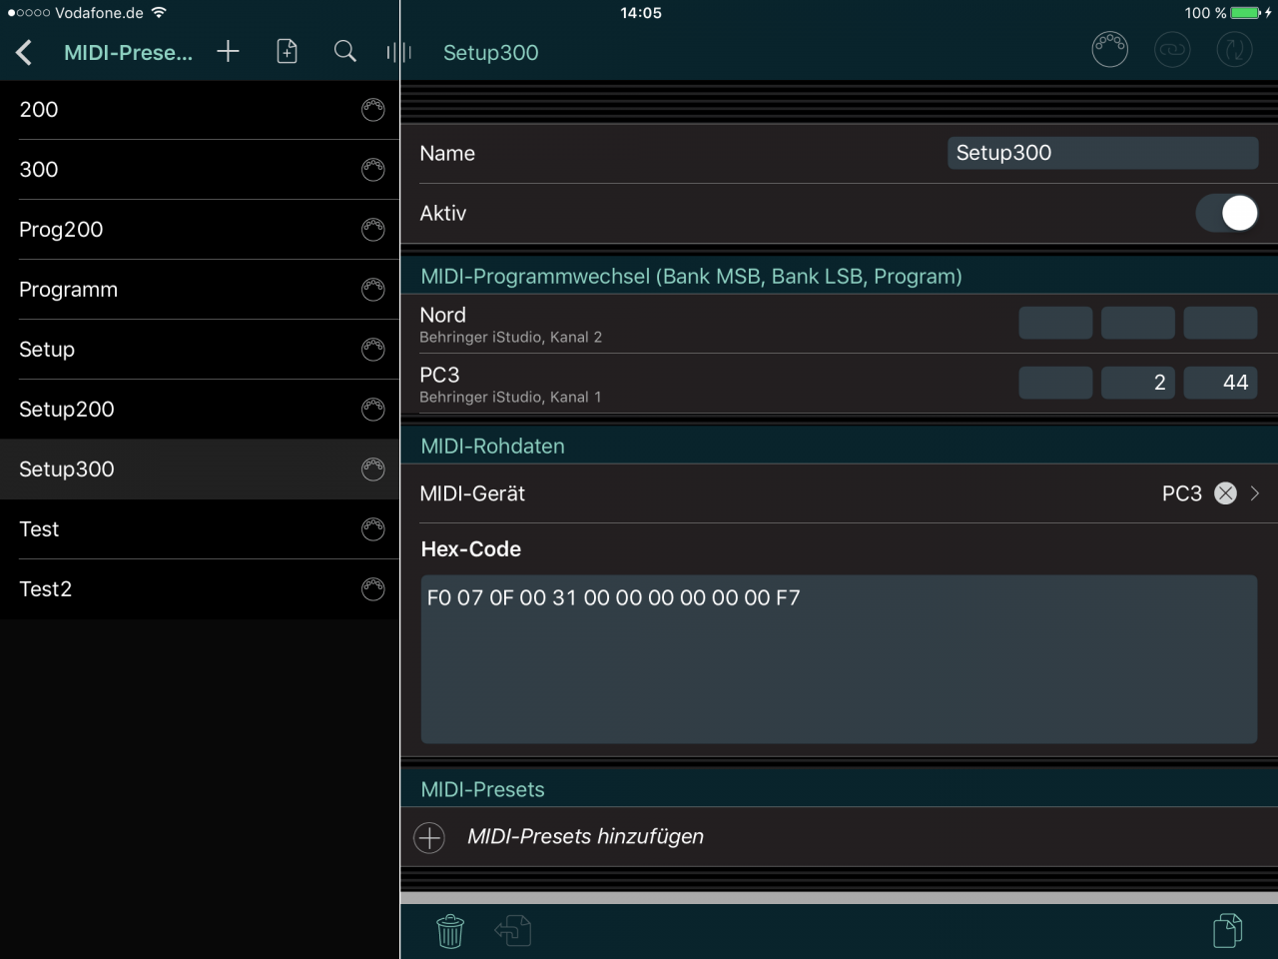
Task: Delete preset with the trash can icon
Action: (x=450, y=931)
